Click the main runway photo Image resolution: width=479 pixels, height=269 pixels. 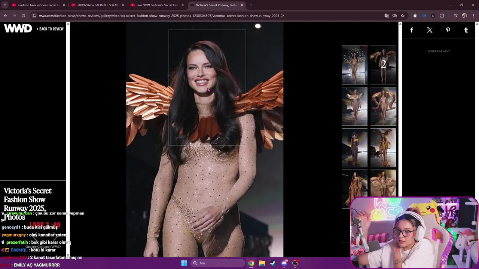(x=205, y=139)
